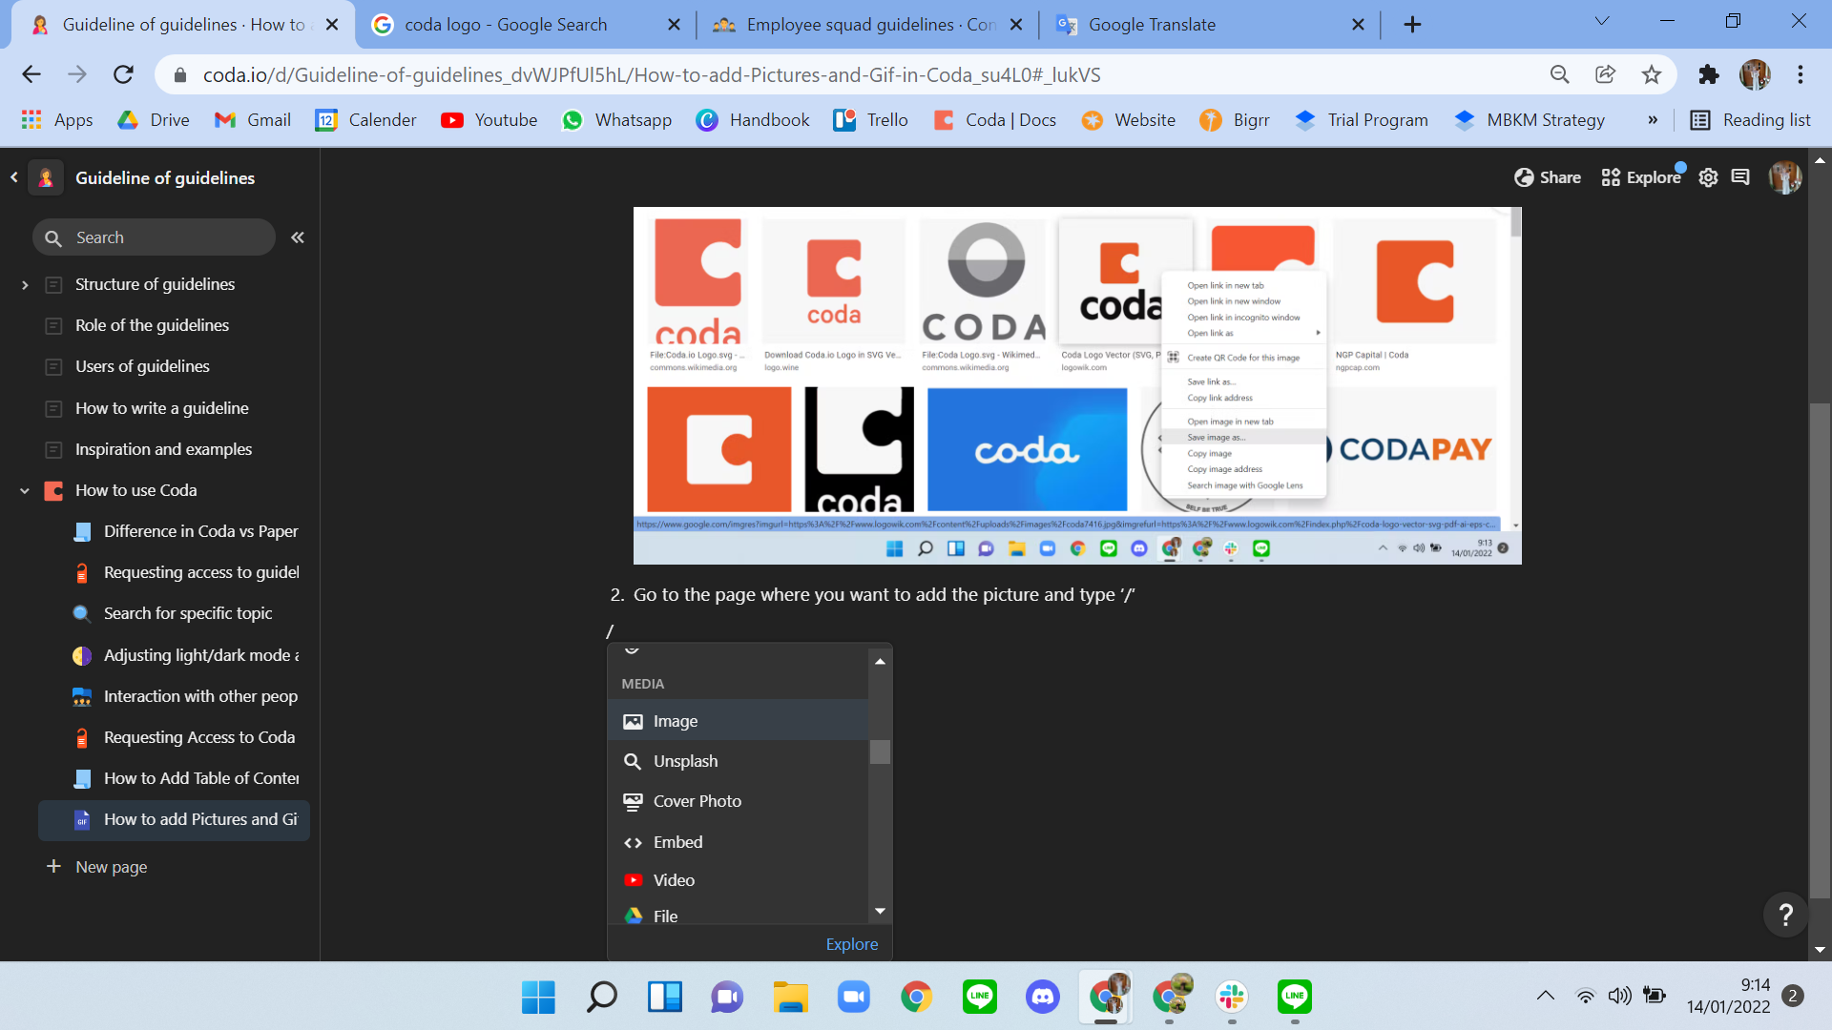Show hidden system tray icons
This screenshot has width=1832, height=1030.
coord(1546,997)
